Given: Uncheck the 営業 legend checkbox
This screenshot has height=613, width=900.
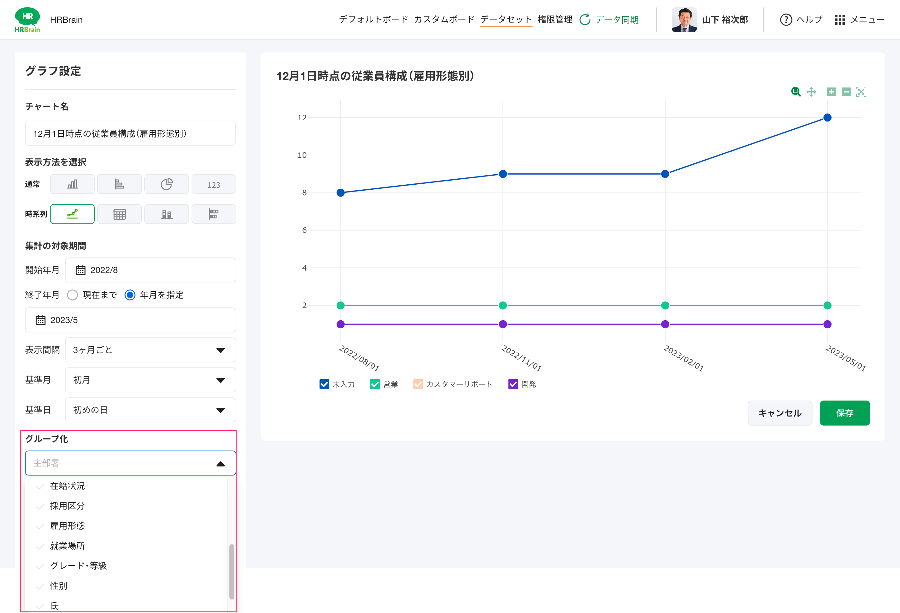Looking at the screenshot, I should (x=374, y=384).
